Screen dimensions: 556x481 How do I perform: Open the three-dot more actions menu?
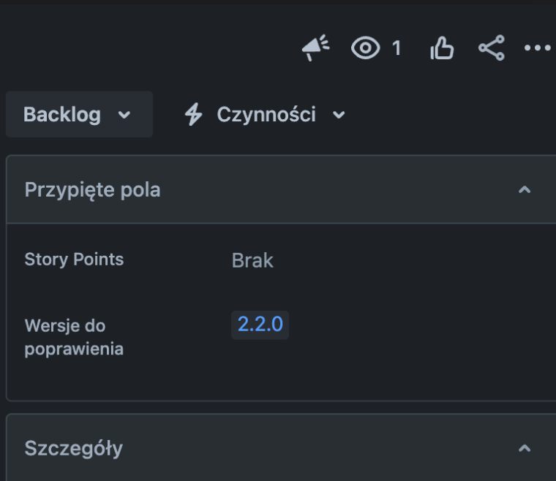click(x=537, y=49)
